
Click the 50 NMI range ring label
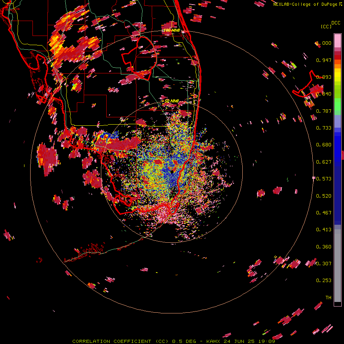[x=172, y=101]
